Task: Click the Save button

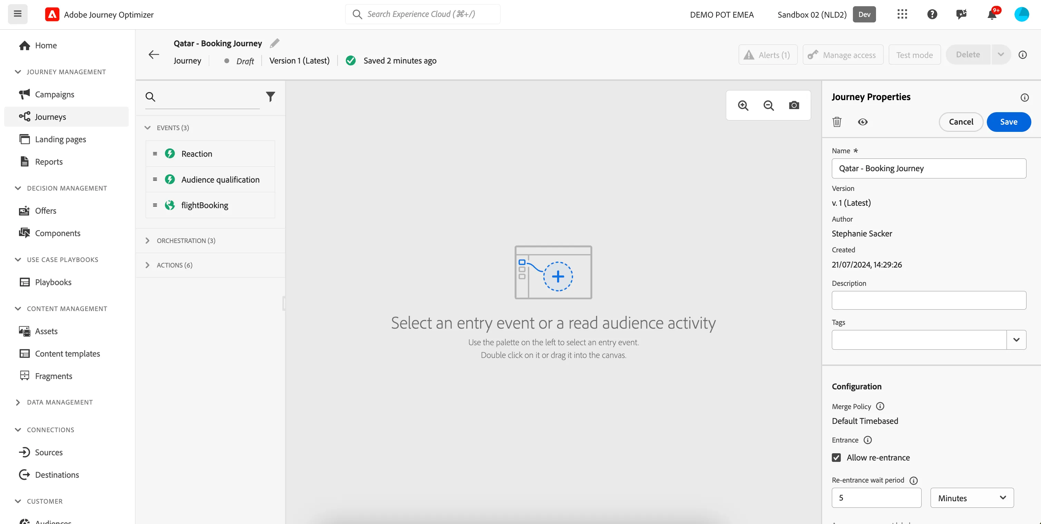Action: tap(1008, 122)
